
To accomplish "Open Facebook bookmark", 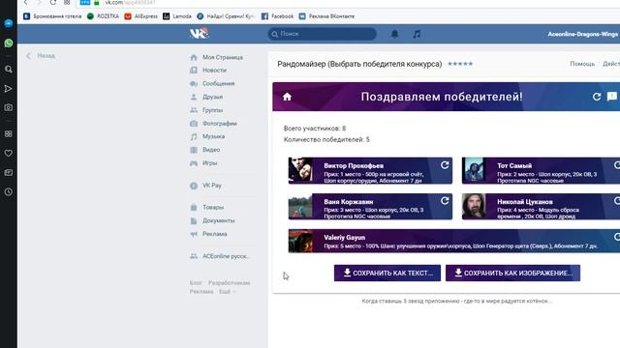I will (x=278, y=16).
